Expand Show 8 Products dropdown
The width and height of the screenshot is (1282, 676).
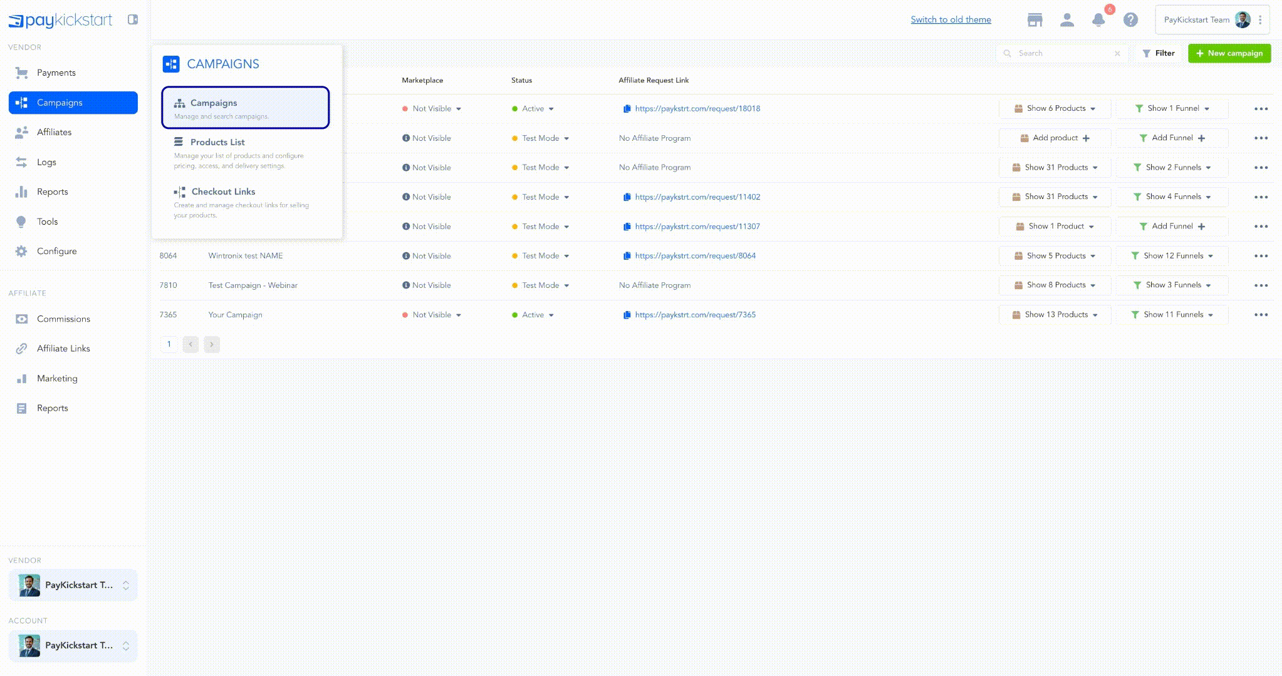(1055, 285)
